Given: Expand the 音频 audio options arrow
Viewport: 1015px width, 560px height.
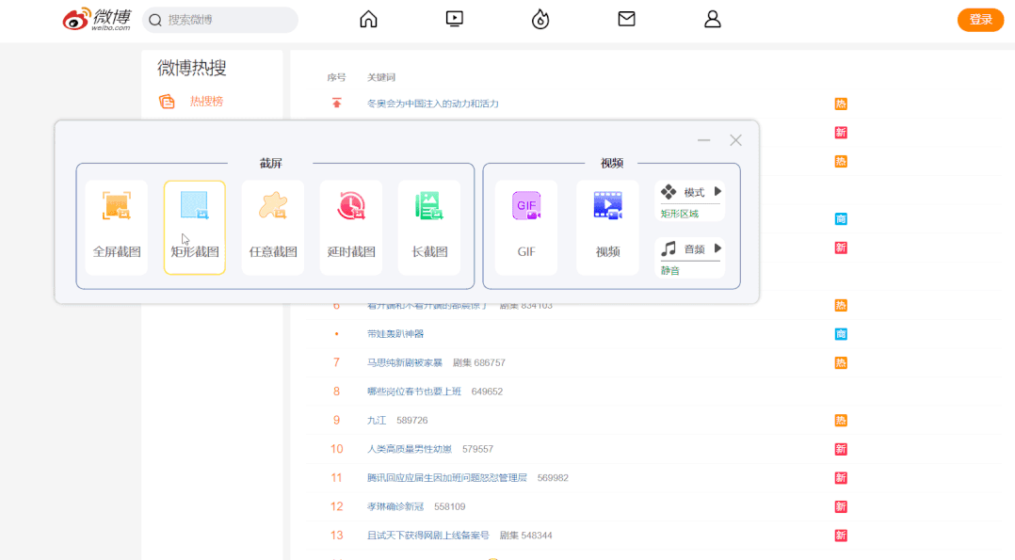Looking at the screenshot, I should (x=717, y=248).
